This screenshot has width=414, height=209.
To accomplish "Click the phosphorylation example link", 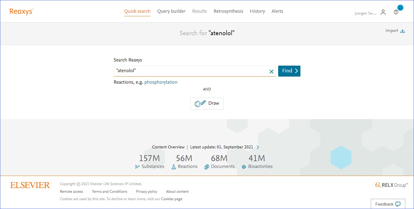I will click(x=161, y=82).
